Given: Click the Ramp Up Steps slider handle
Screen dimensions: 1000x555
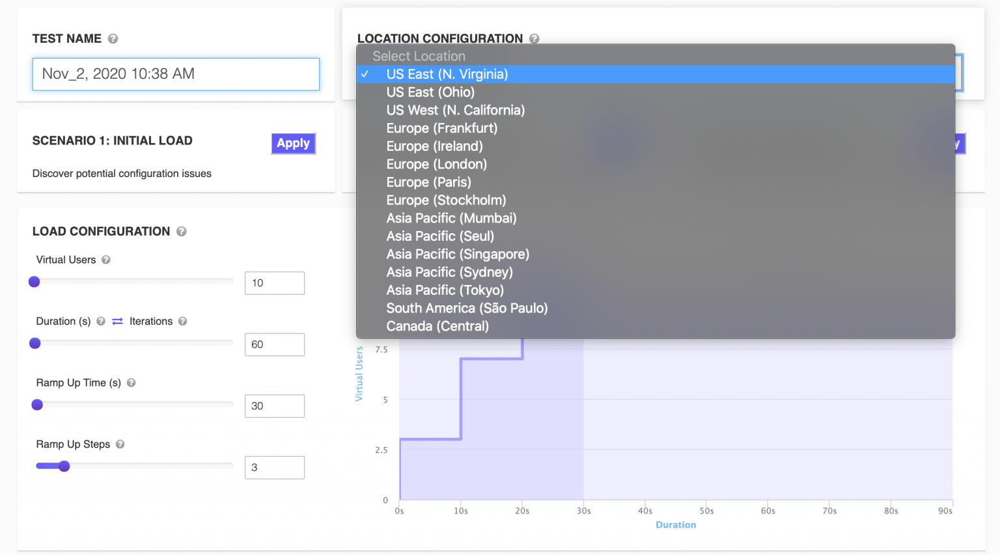Looking at the screenshot, I should [64, 466].
